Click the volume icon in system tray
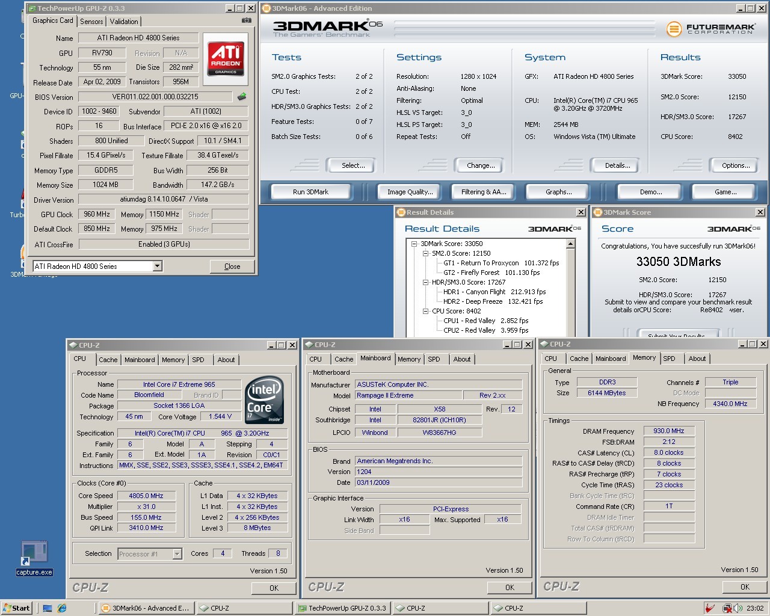The image size is (770, 616). tap(738, 608)
